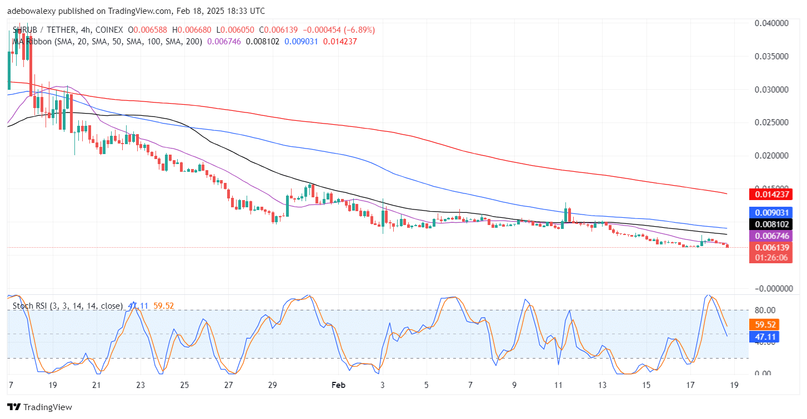Click the 11 date label on time axis

pos(558,385)
